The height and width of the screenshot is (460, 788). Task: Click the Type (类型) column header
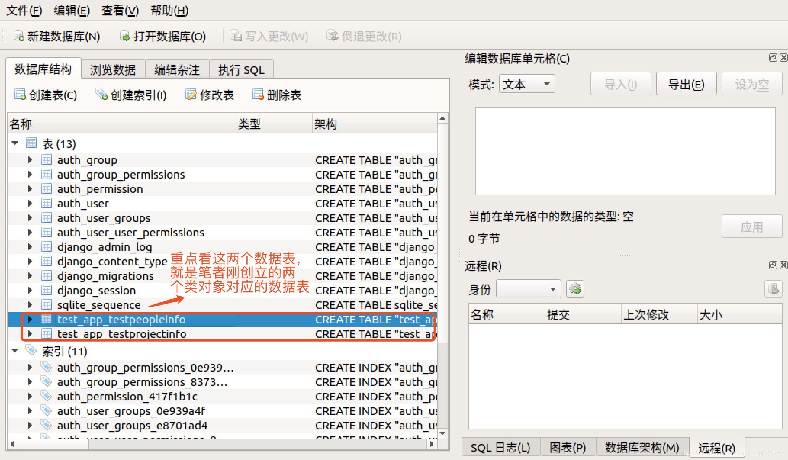(x=274, y=124)
